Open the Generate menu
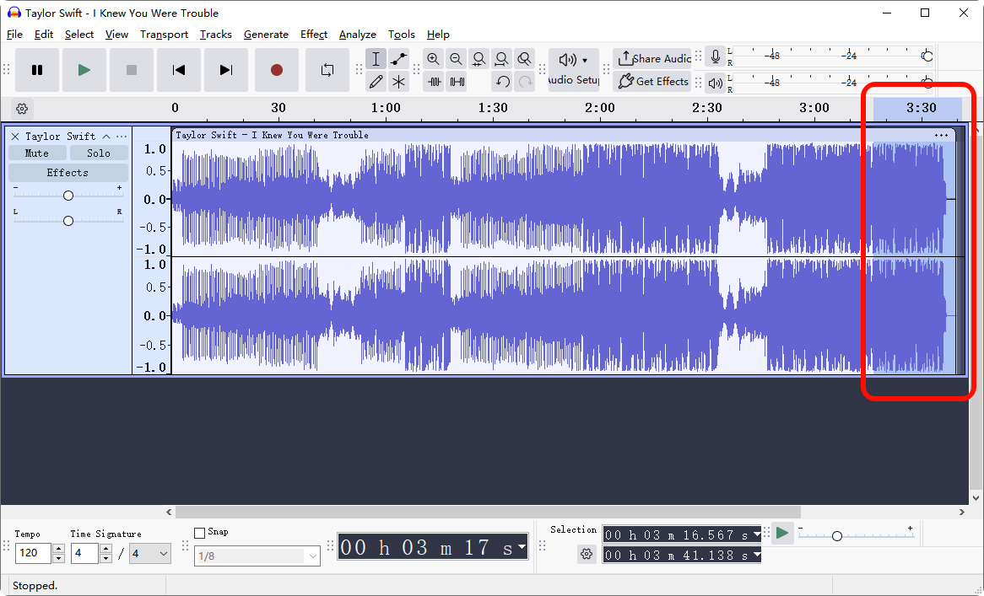This screenshot has height=596, width=984. [x=266, y=35]
